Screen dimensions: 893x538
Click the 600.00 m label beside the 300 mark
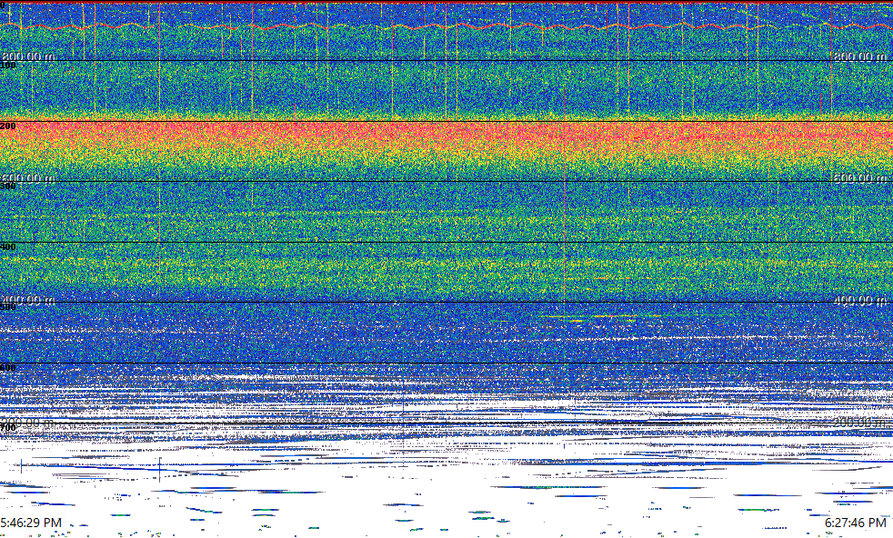point(28,178)
